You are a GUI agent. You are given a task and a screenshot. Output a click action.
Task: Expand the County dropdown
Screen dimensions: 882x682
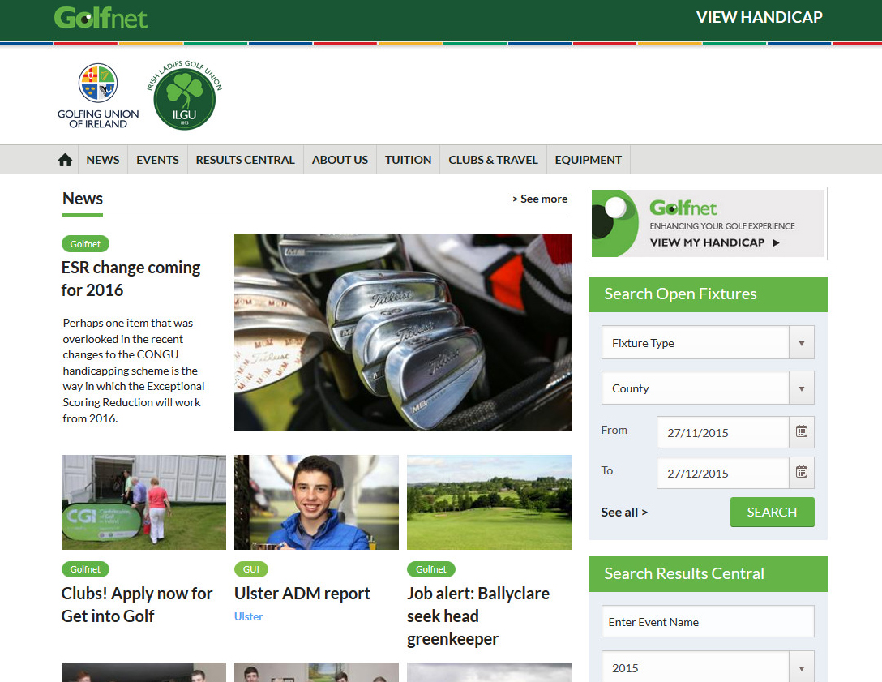click(x=707, y=388)
